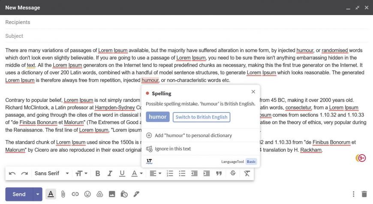Click the LanguageTool Basic badge
The height and width of the screenshot is (204, 373).
(x=251, y=161)
